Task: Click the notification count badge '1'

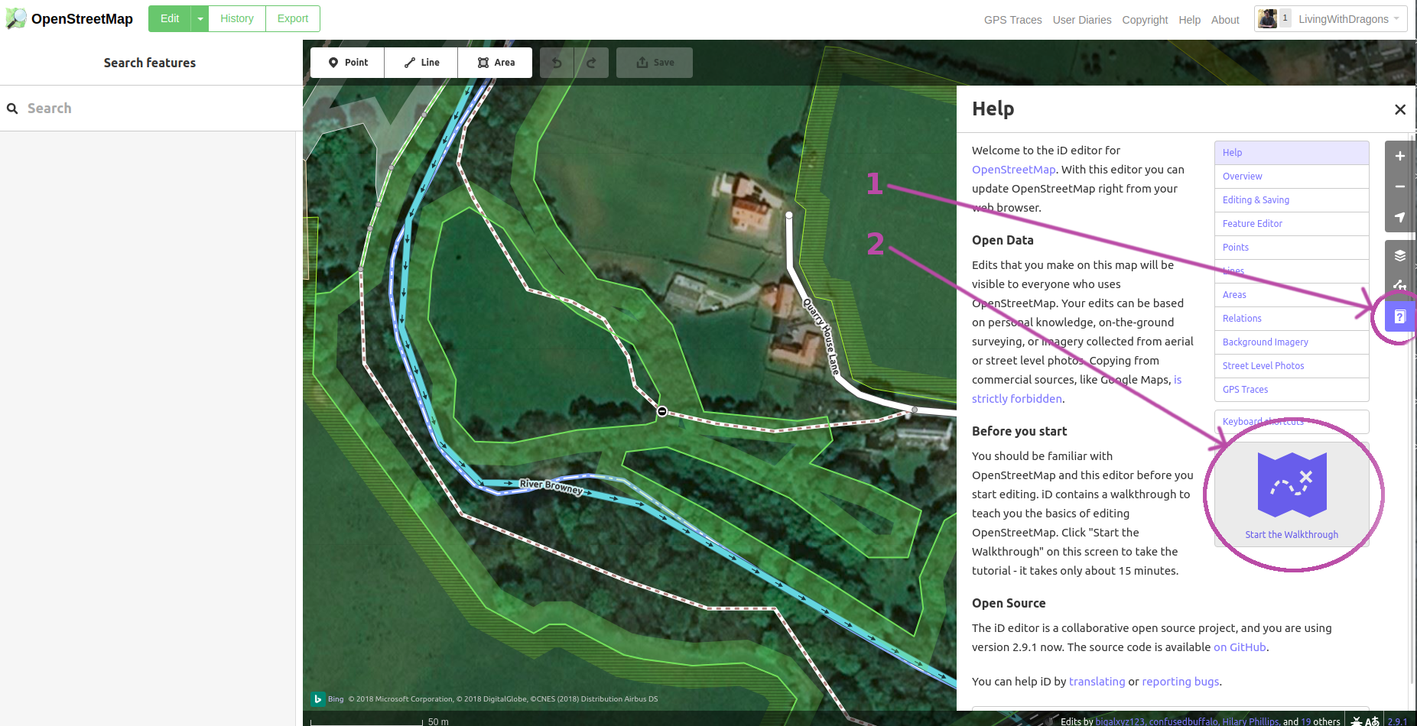Action: point(1285,18)
